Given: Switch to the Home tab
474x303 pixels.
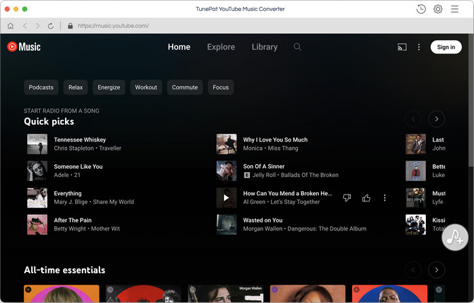Looking at the screenshot, I should 179,47.
